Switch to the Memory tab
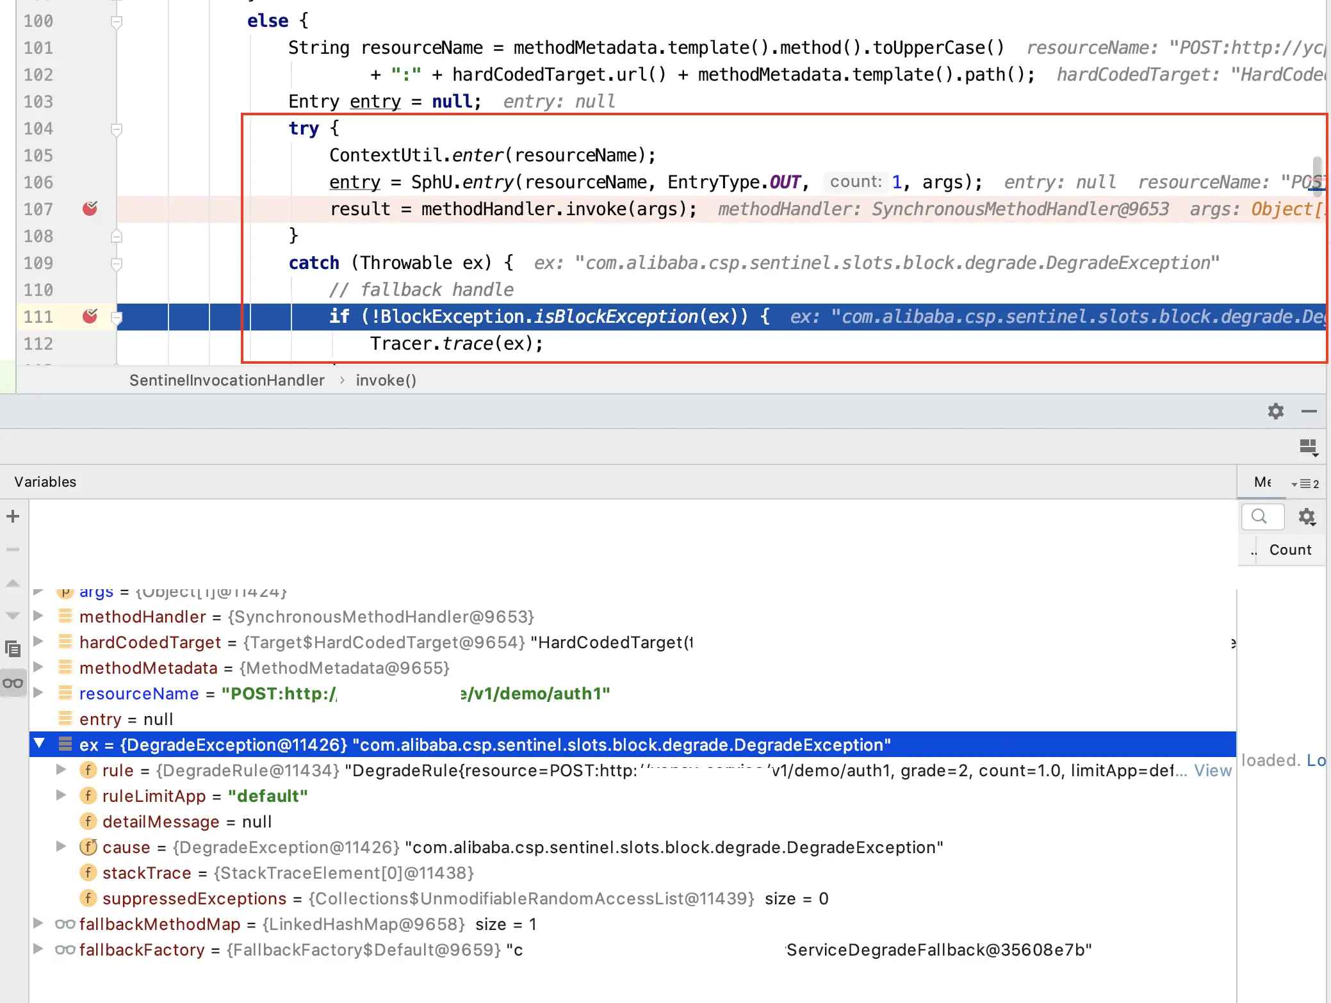 (1262, 482)
